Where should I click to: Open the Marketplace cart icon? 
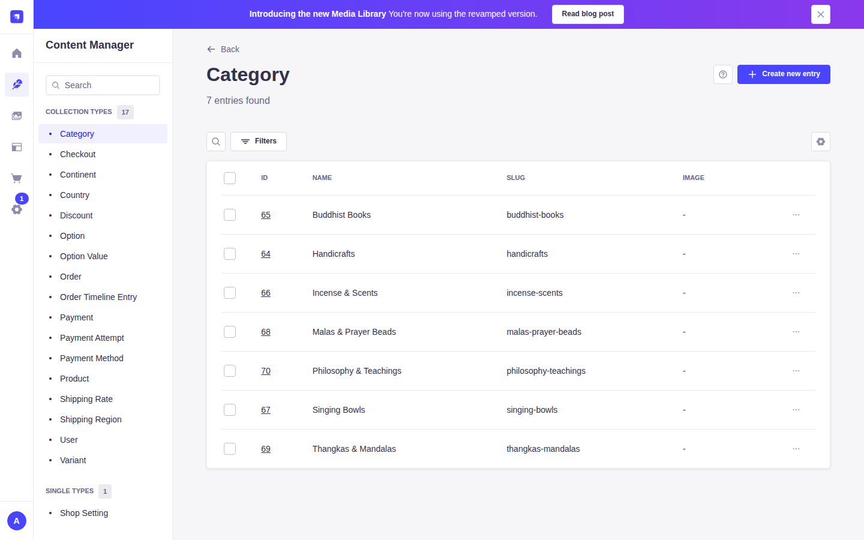(x=17, y=178)
